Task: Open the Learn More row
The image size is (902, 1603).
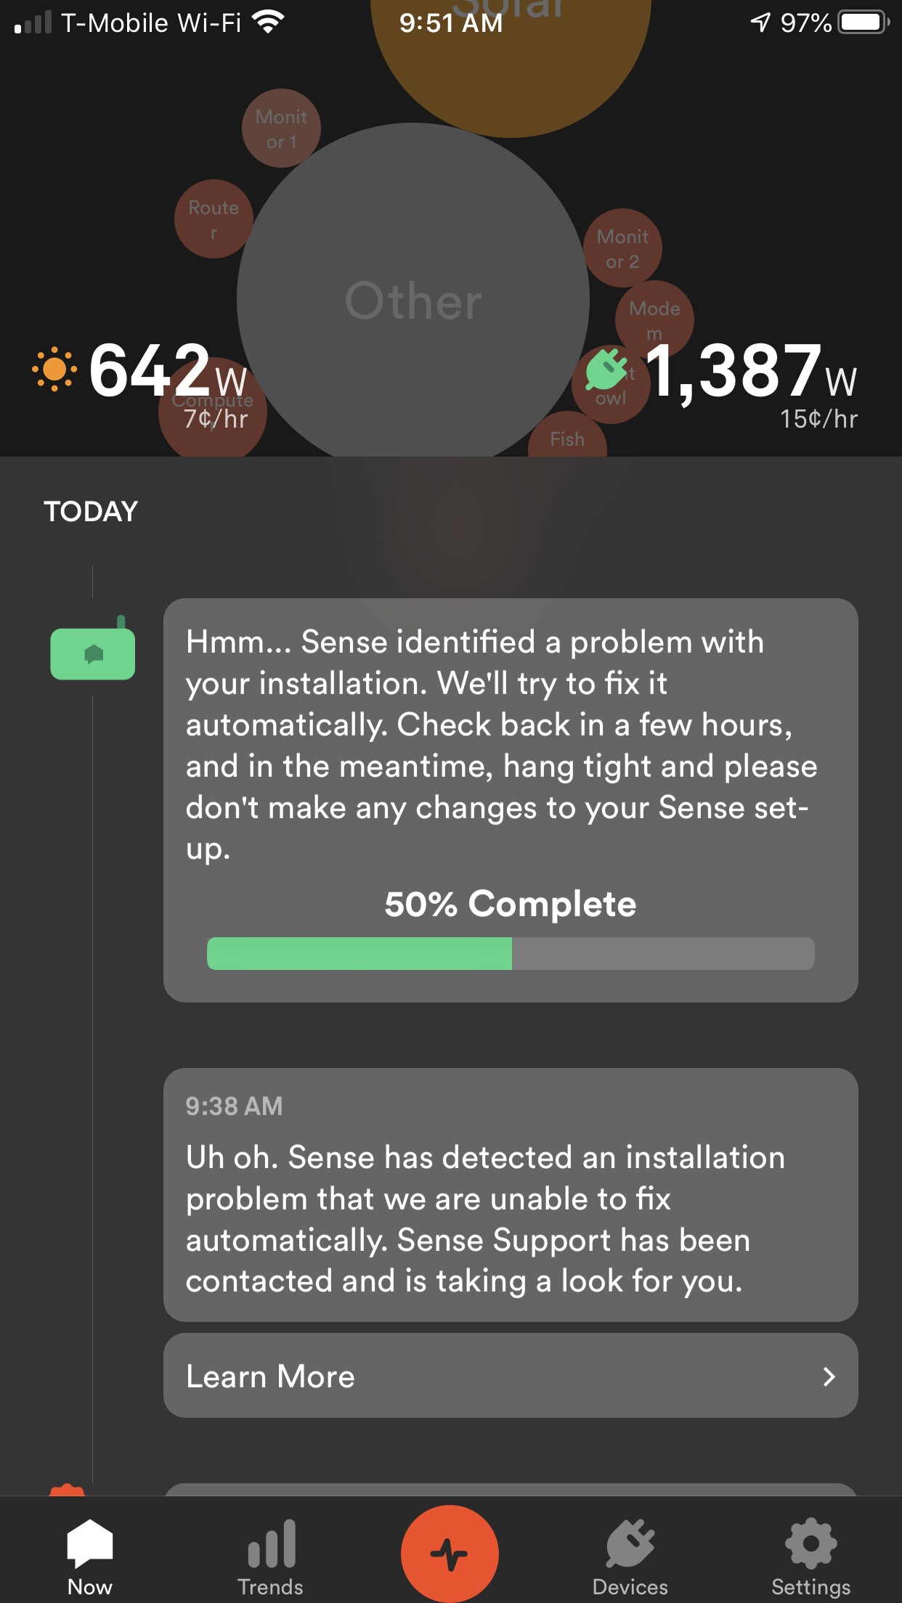Action: (510, 1376)
